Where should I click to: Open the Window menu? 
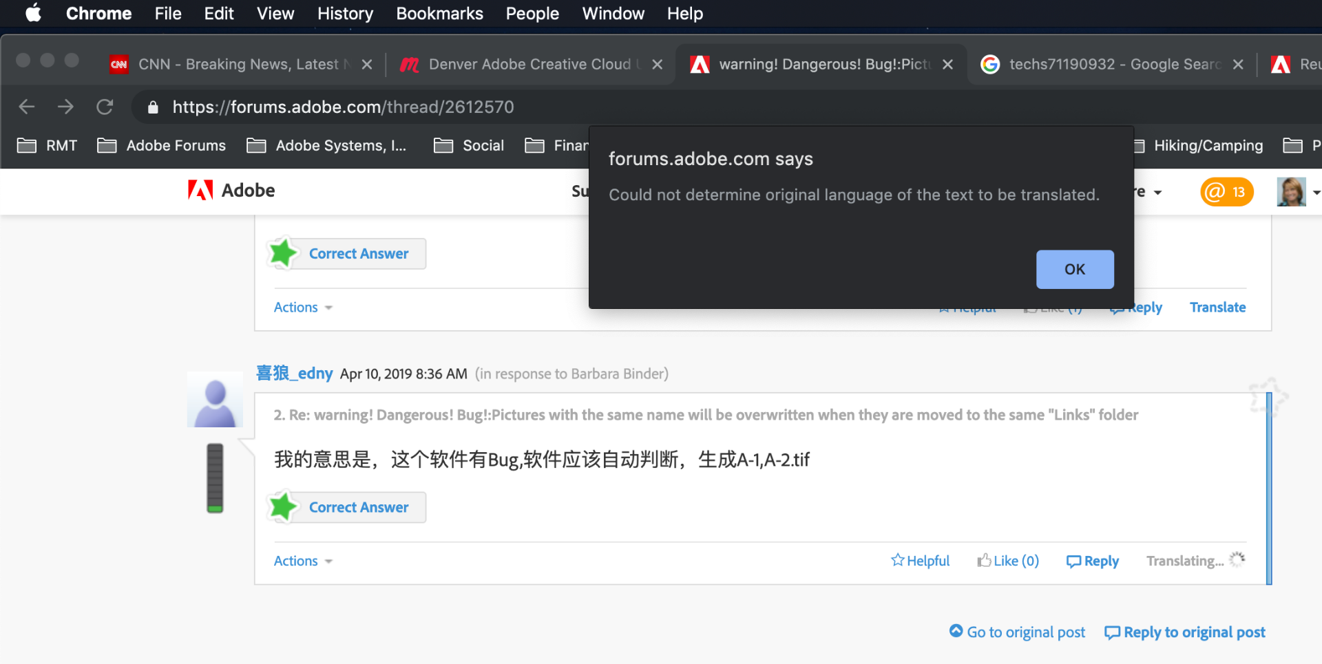click(613, 13)
